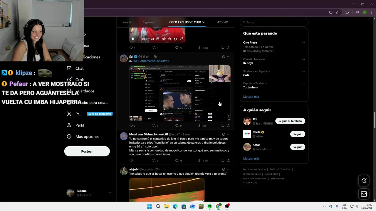376x211 pixels.
Task: Follow the telefe account
Action: point(298,134)
